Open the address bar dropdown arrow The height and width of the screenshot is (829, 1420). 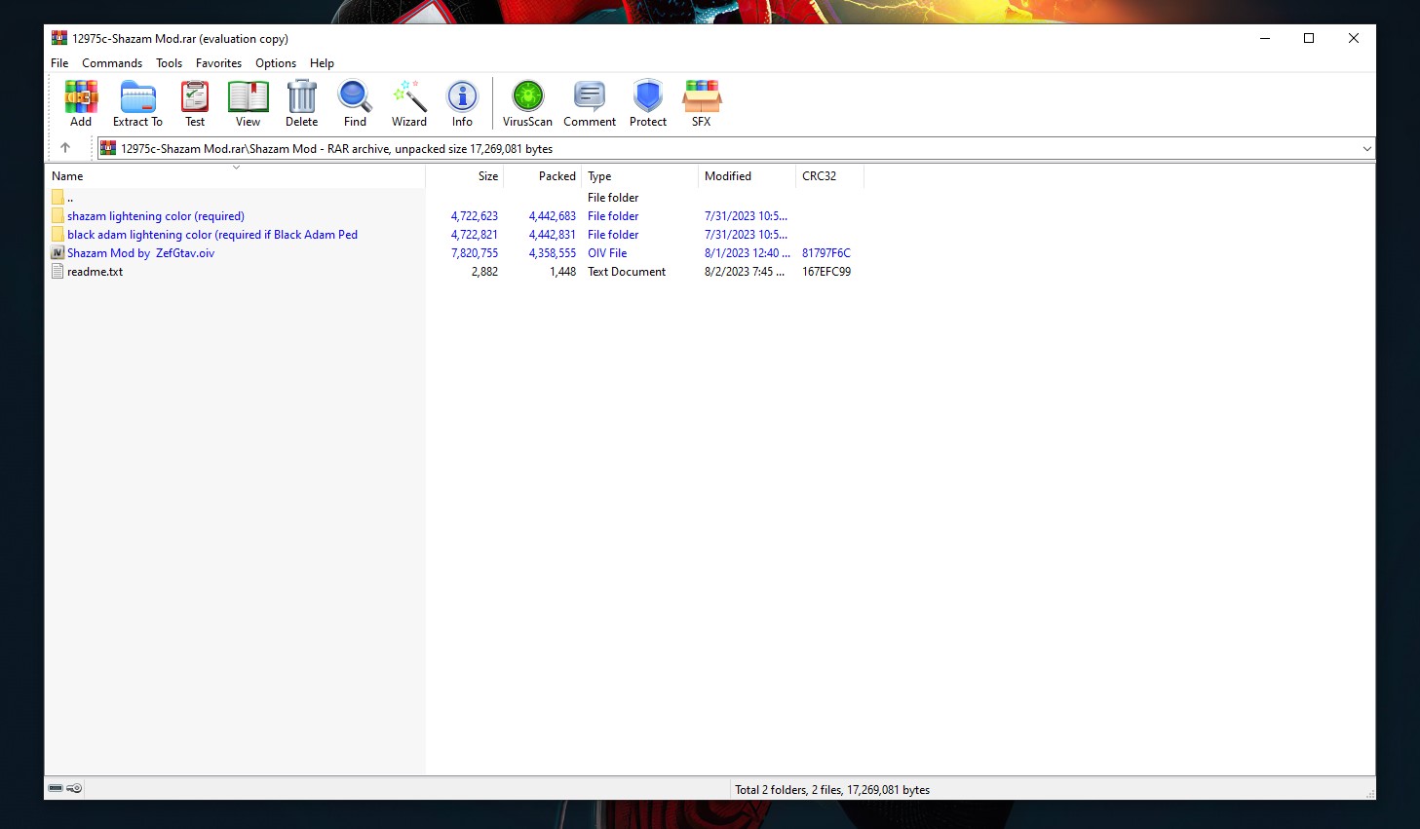click(x=1367, y=148)
